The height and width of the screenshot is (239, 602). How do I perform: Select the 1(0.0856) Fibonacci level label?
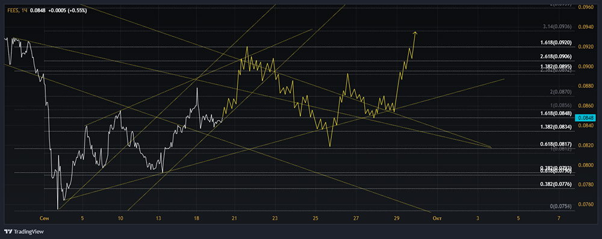coord(561,105)
